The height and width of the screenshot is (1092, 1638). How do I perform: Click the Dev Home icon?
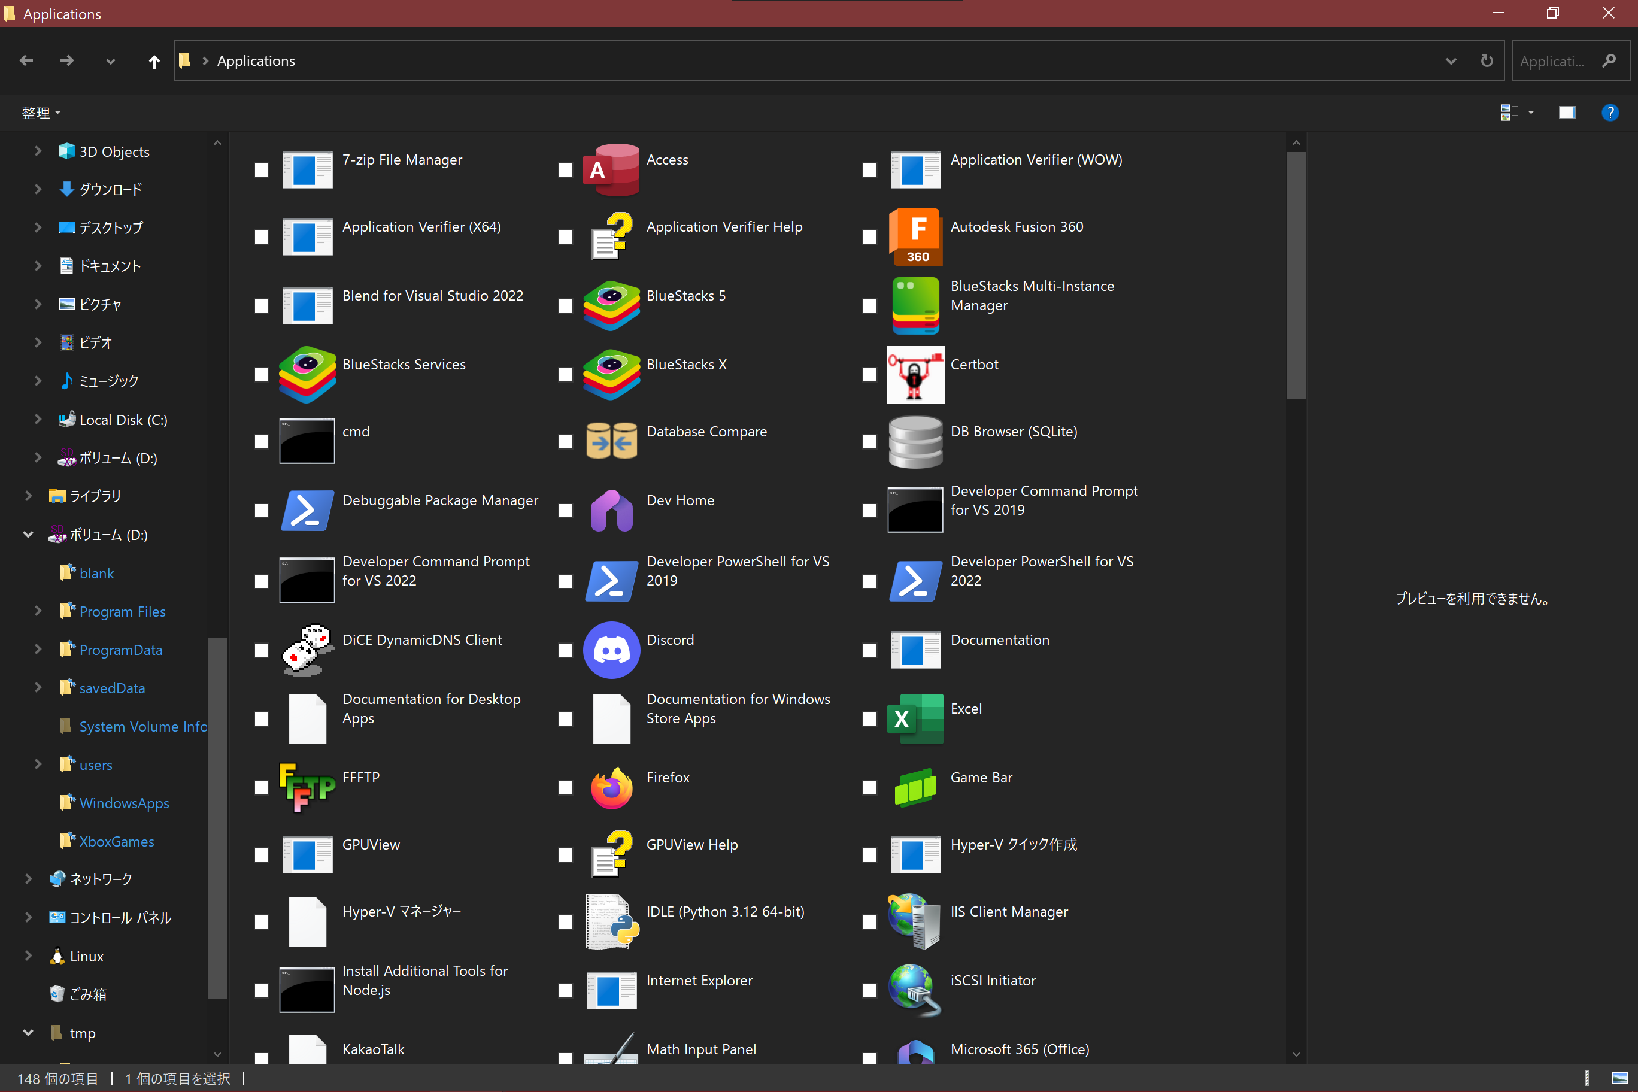pos(611,511)
